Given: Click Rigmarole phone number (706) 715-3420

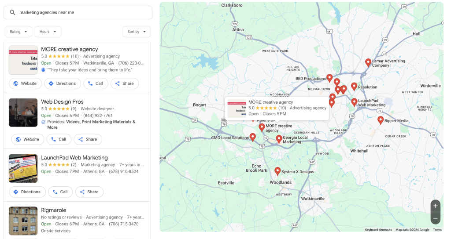Looking at the screenshot, I should 124,224.
